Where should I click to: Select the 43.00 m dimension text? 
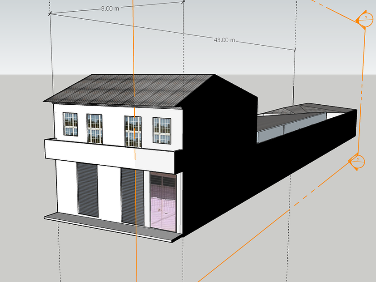[224, 40]
